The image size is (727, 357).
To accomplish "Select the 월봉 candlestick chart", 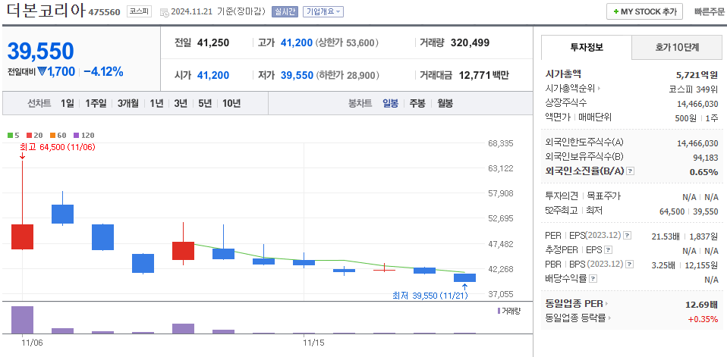I will coord(445,103).
